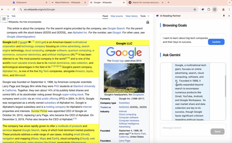Follow the Menlo Park link
The height and width of the screenshot is (143, 232).
point(140,134)
